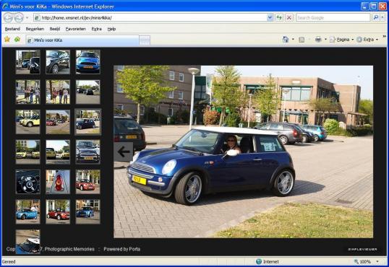Click the toolbar overflow chevron

point(384,36)
